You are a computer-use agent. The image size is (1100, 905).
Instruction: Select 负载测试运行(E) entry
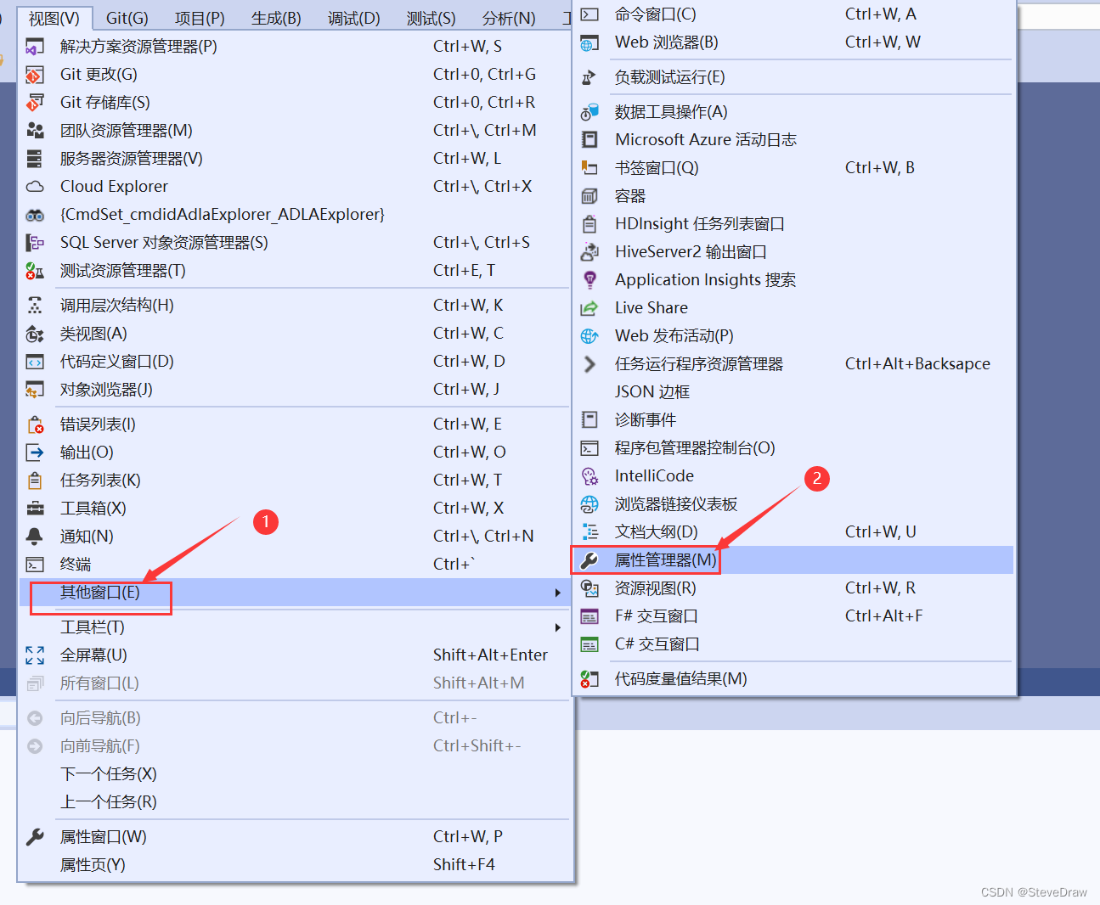click(794, 77)
